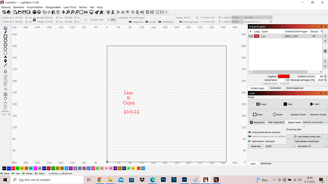Open the Rangschikken menu

(x=53, y=7)
